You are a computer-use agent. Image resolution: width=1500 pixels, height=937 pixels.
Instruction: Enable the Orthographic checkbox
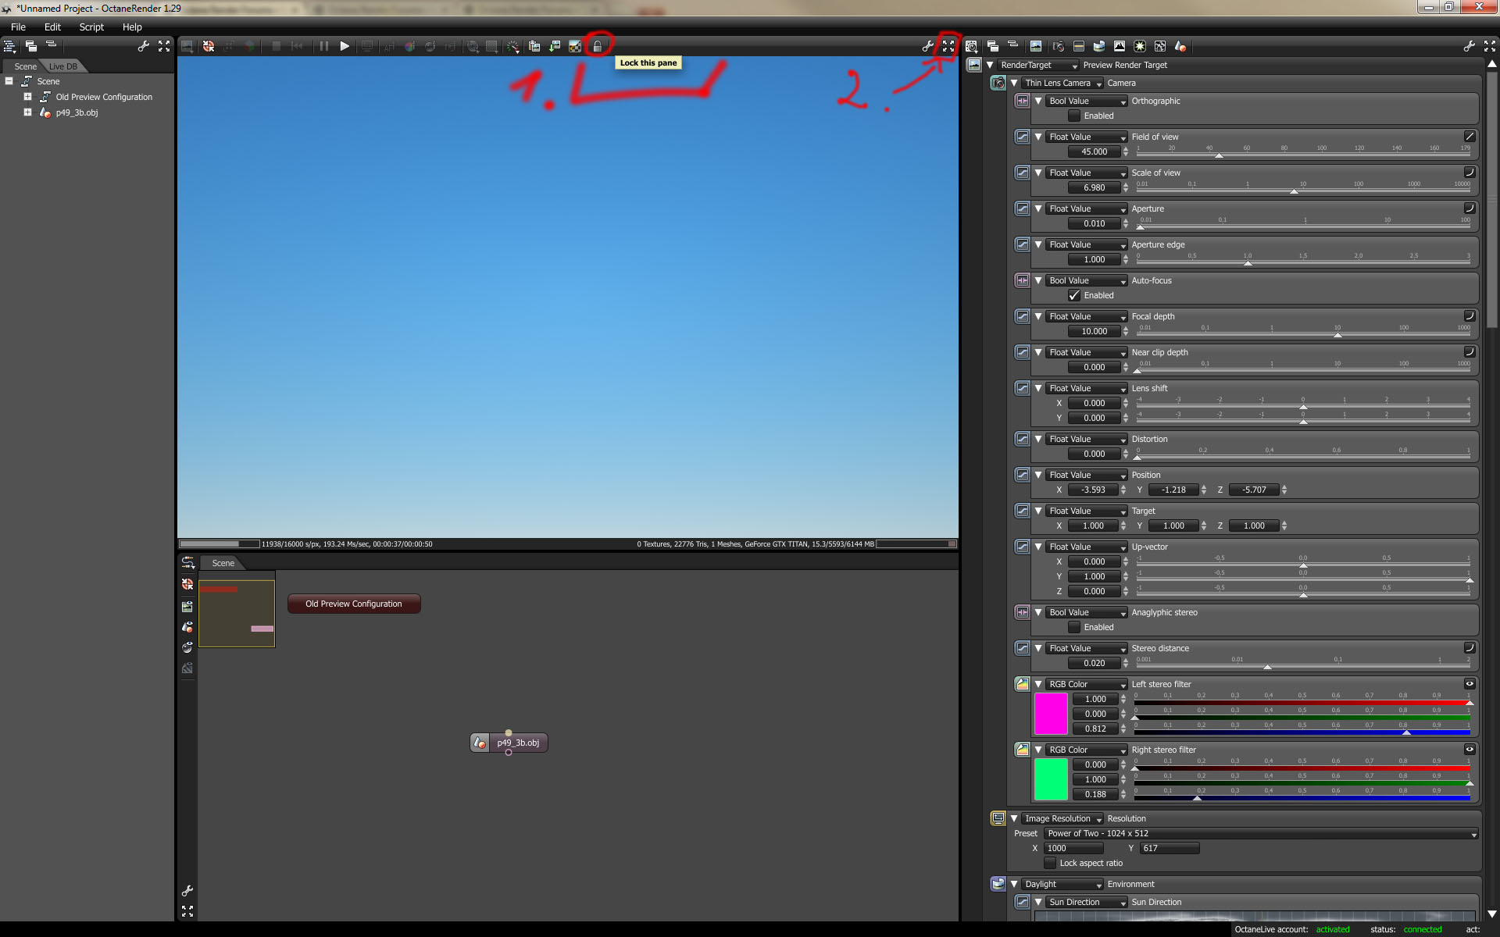coord(1074,116)
